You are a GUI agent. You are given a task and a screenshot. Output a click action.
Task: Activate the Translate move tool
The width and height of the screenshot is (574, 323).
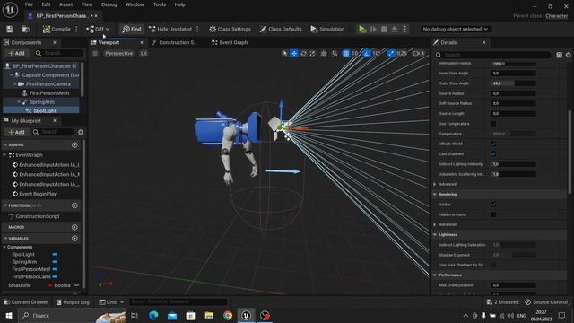pos(294,54)
